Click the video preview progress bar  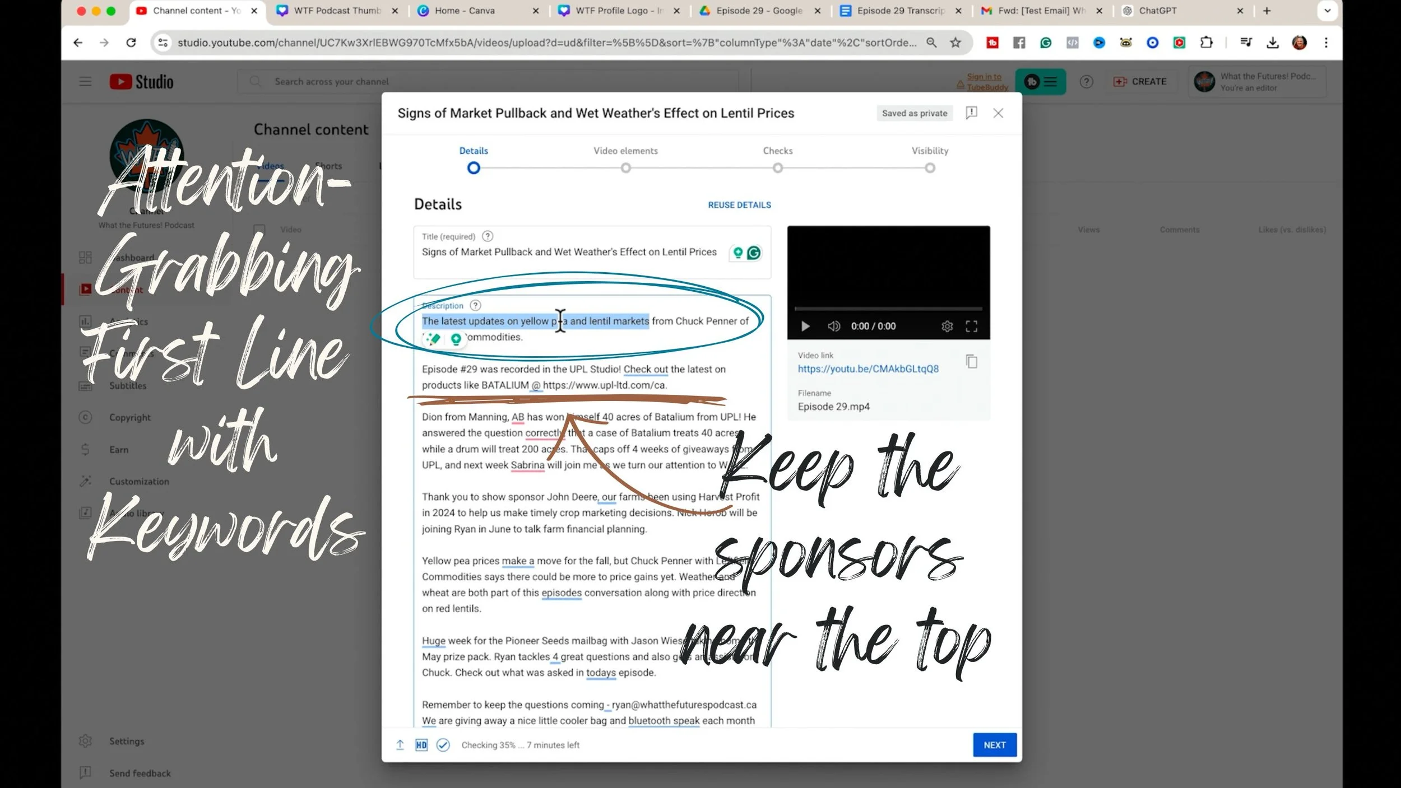[x=888, y=309]
